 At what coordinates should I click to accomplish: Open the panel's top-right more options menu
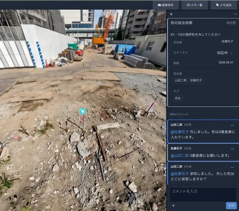tap(235, 14)
